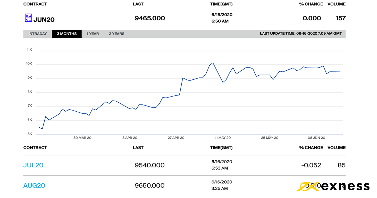Click the JUN20 contract name

point(44,20)
